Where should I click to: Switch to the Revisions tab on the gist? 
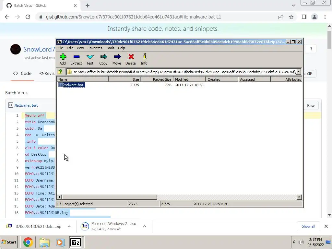pyautogui.click(x=47, y=73)
